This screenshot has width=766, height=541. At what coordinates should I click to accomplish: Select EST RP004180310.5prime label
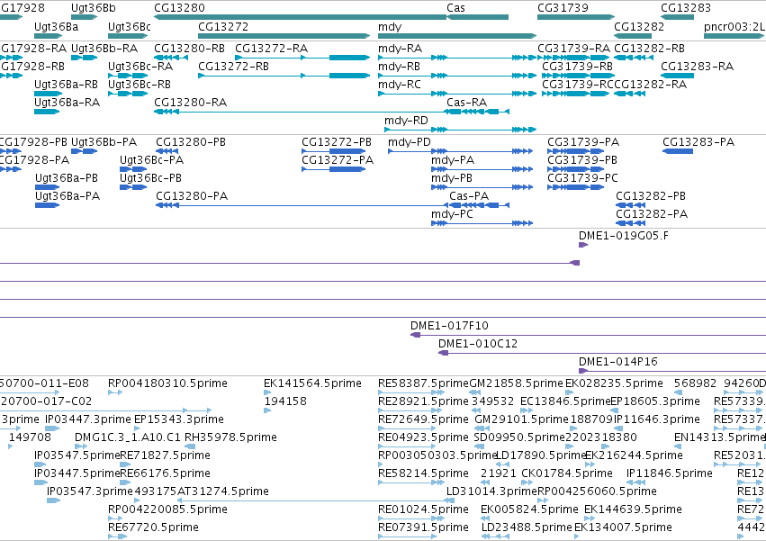pyautogui.click(x=167, y=383)
